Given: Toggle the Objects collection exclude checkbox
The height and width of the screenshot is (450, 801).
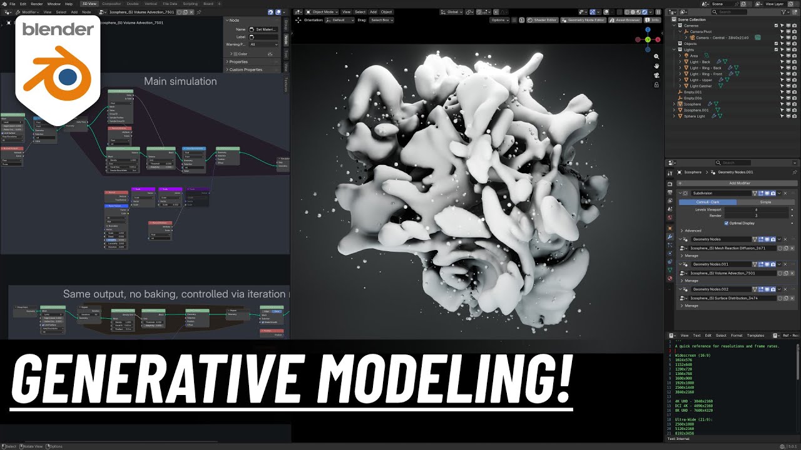Looking at the screenshot, I should pyautogui.click(x=776, y=44).
